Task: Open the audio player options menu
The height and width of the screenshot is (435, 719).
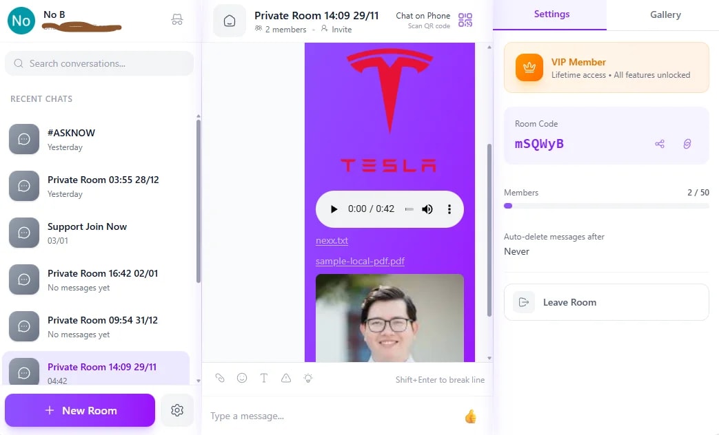Action: (449, 209)
